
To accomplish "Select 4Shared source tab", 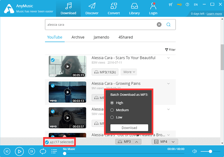I will click(x=125, y=37).
